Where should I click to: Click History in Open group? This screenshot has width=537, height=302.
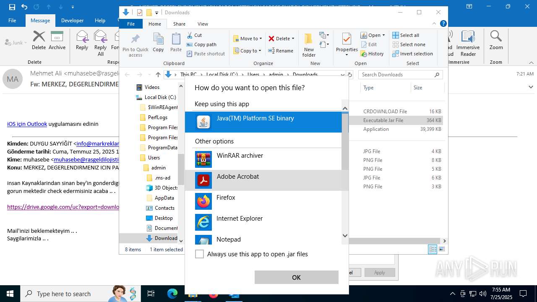372,54
